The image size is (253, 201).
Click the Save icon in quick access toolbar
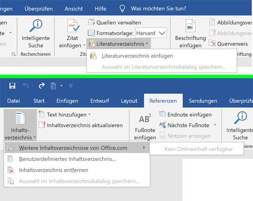pyautogui.click(x=12, y=86)
